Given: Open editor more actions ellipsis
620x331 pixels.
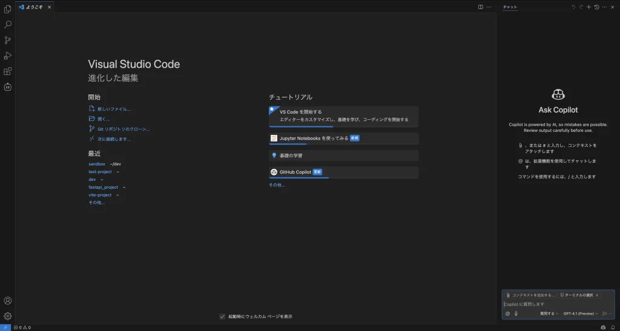Looking at the screenshot, I should coord(489,7).
